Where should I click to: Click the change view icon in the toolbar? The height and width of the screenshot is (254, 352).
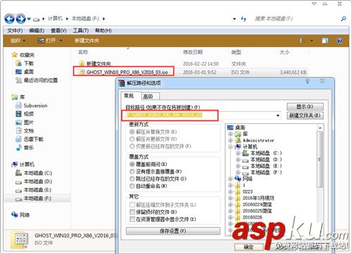click(303, 41)
